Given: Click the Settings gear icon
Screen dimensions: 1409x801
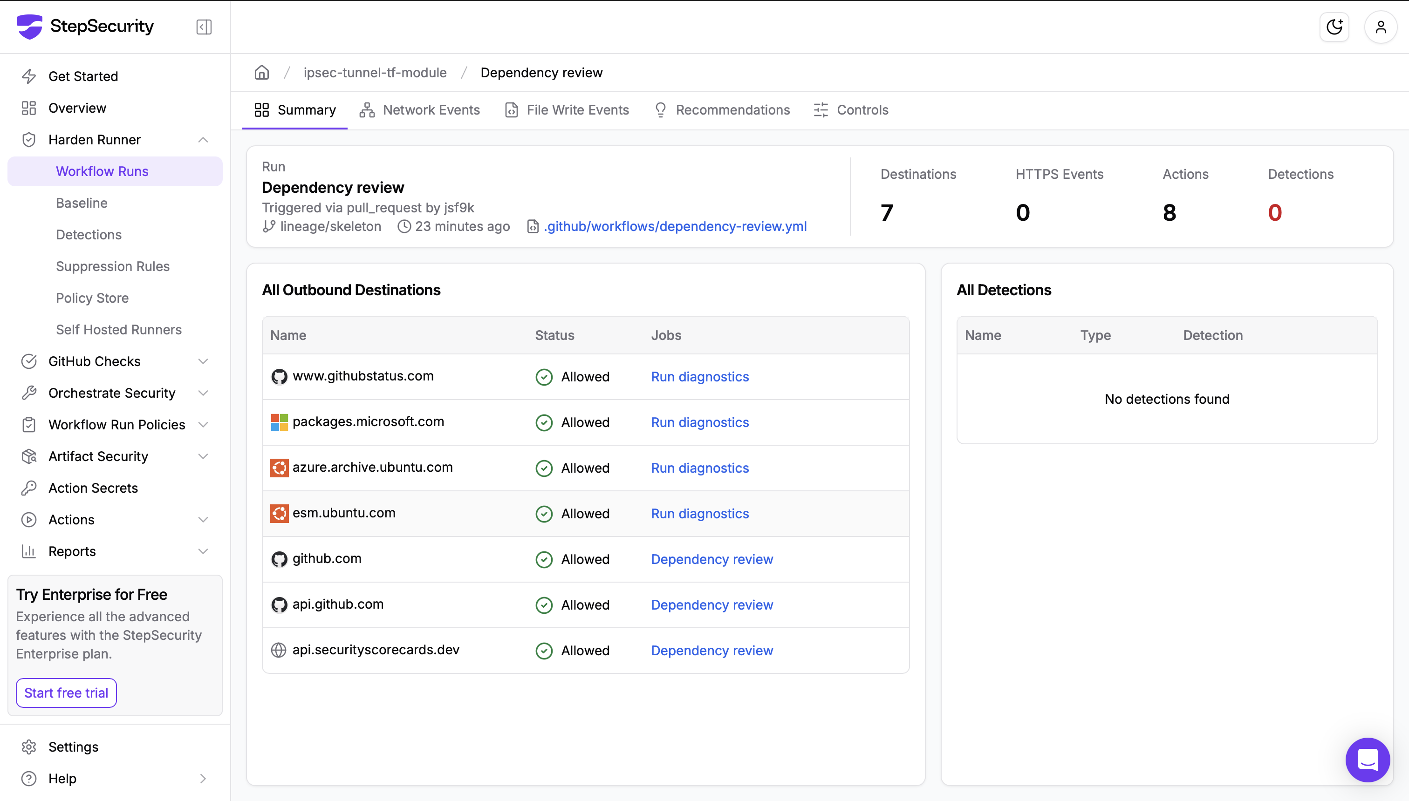Looking at the screenshot, I should coord(28,747).
